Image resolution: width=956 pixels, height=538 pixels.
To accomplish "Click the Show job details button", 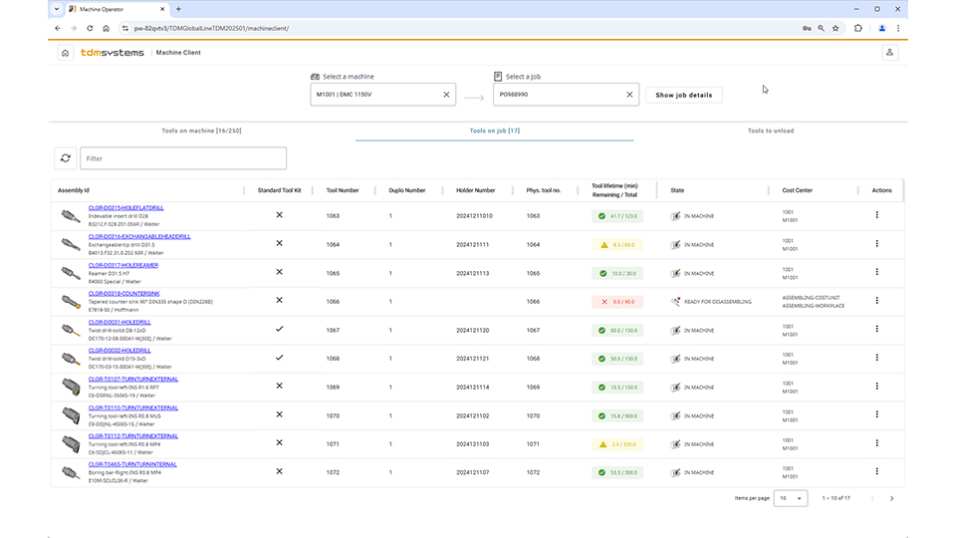I will click(683, 96).
